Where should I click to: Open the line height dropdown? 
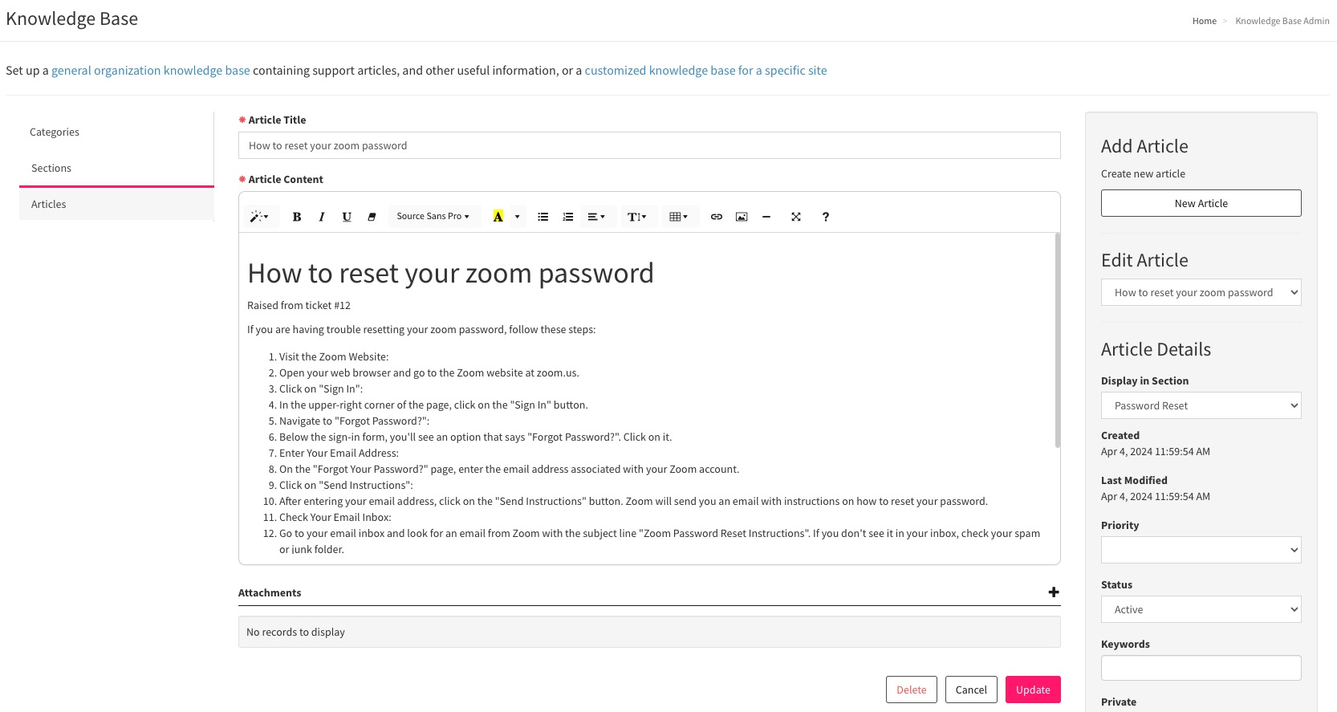[637, 217]
